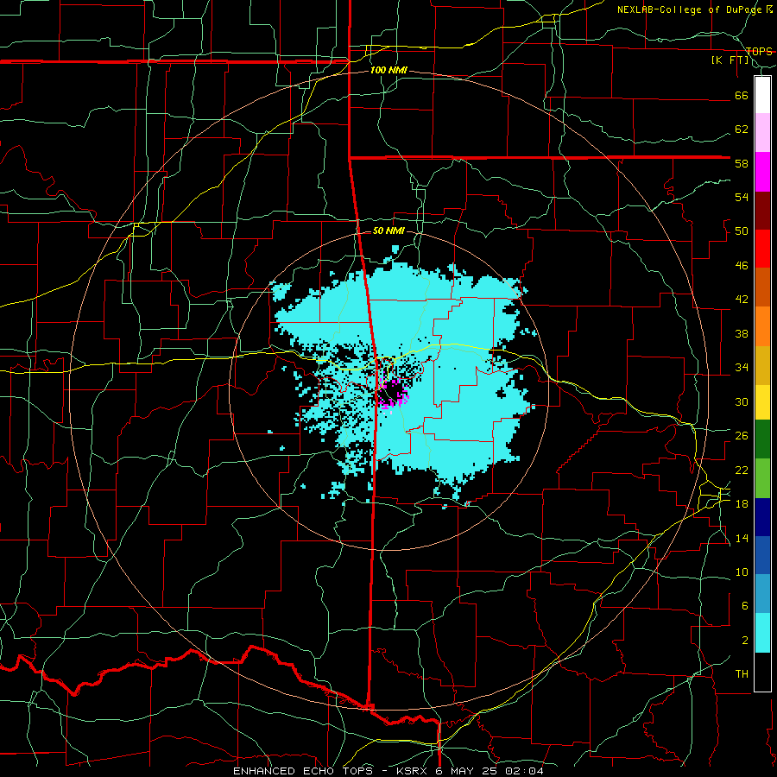This screenshot has width=777, height=777.
Task: Click the '100 NMI' range ring label
Action: pos(388,71)
